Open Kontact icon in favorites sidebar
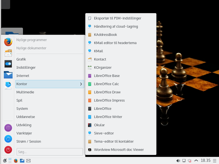Image resolution: width=219 pixels, height=164 pixels. pyautogui.click(x=8, y=53)
